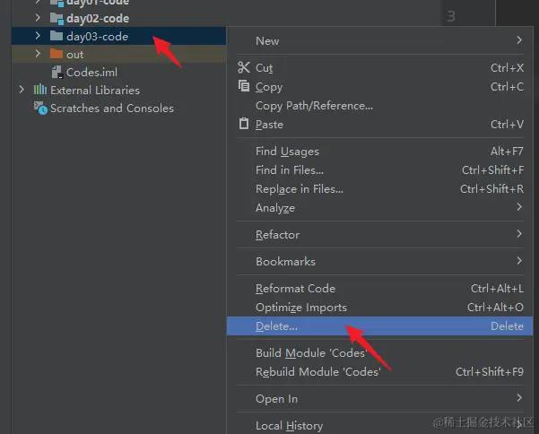
Task: Click the Ctrl+Shift+F9 shortcut text
Action: point(490,371)
